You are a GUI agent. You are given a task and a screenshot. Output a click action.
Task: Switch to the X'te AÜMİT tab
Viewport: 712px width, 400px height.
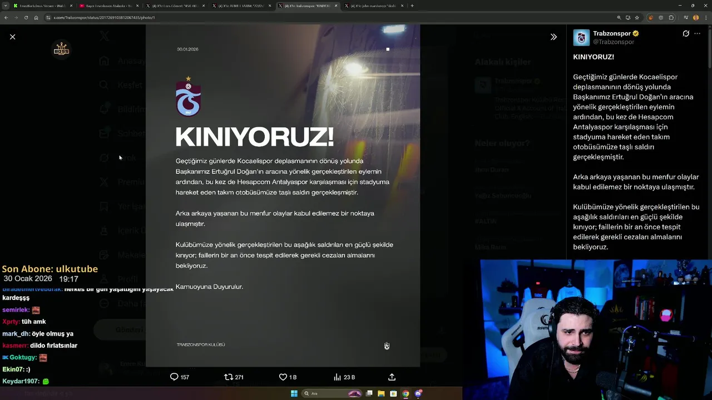pos(241,6)
